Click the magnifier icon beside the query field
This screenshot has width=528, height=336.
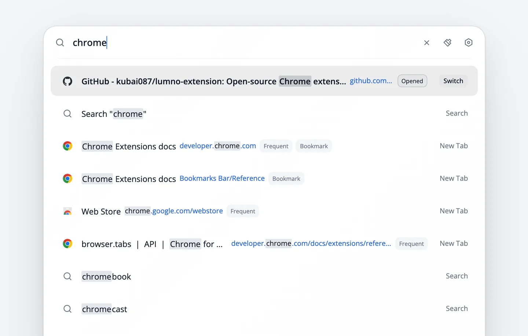tap(60, 43)
